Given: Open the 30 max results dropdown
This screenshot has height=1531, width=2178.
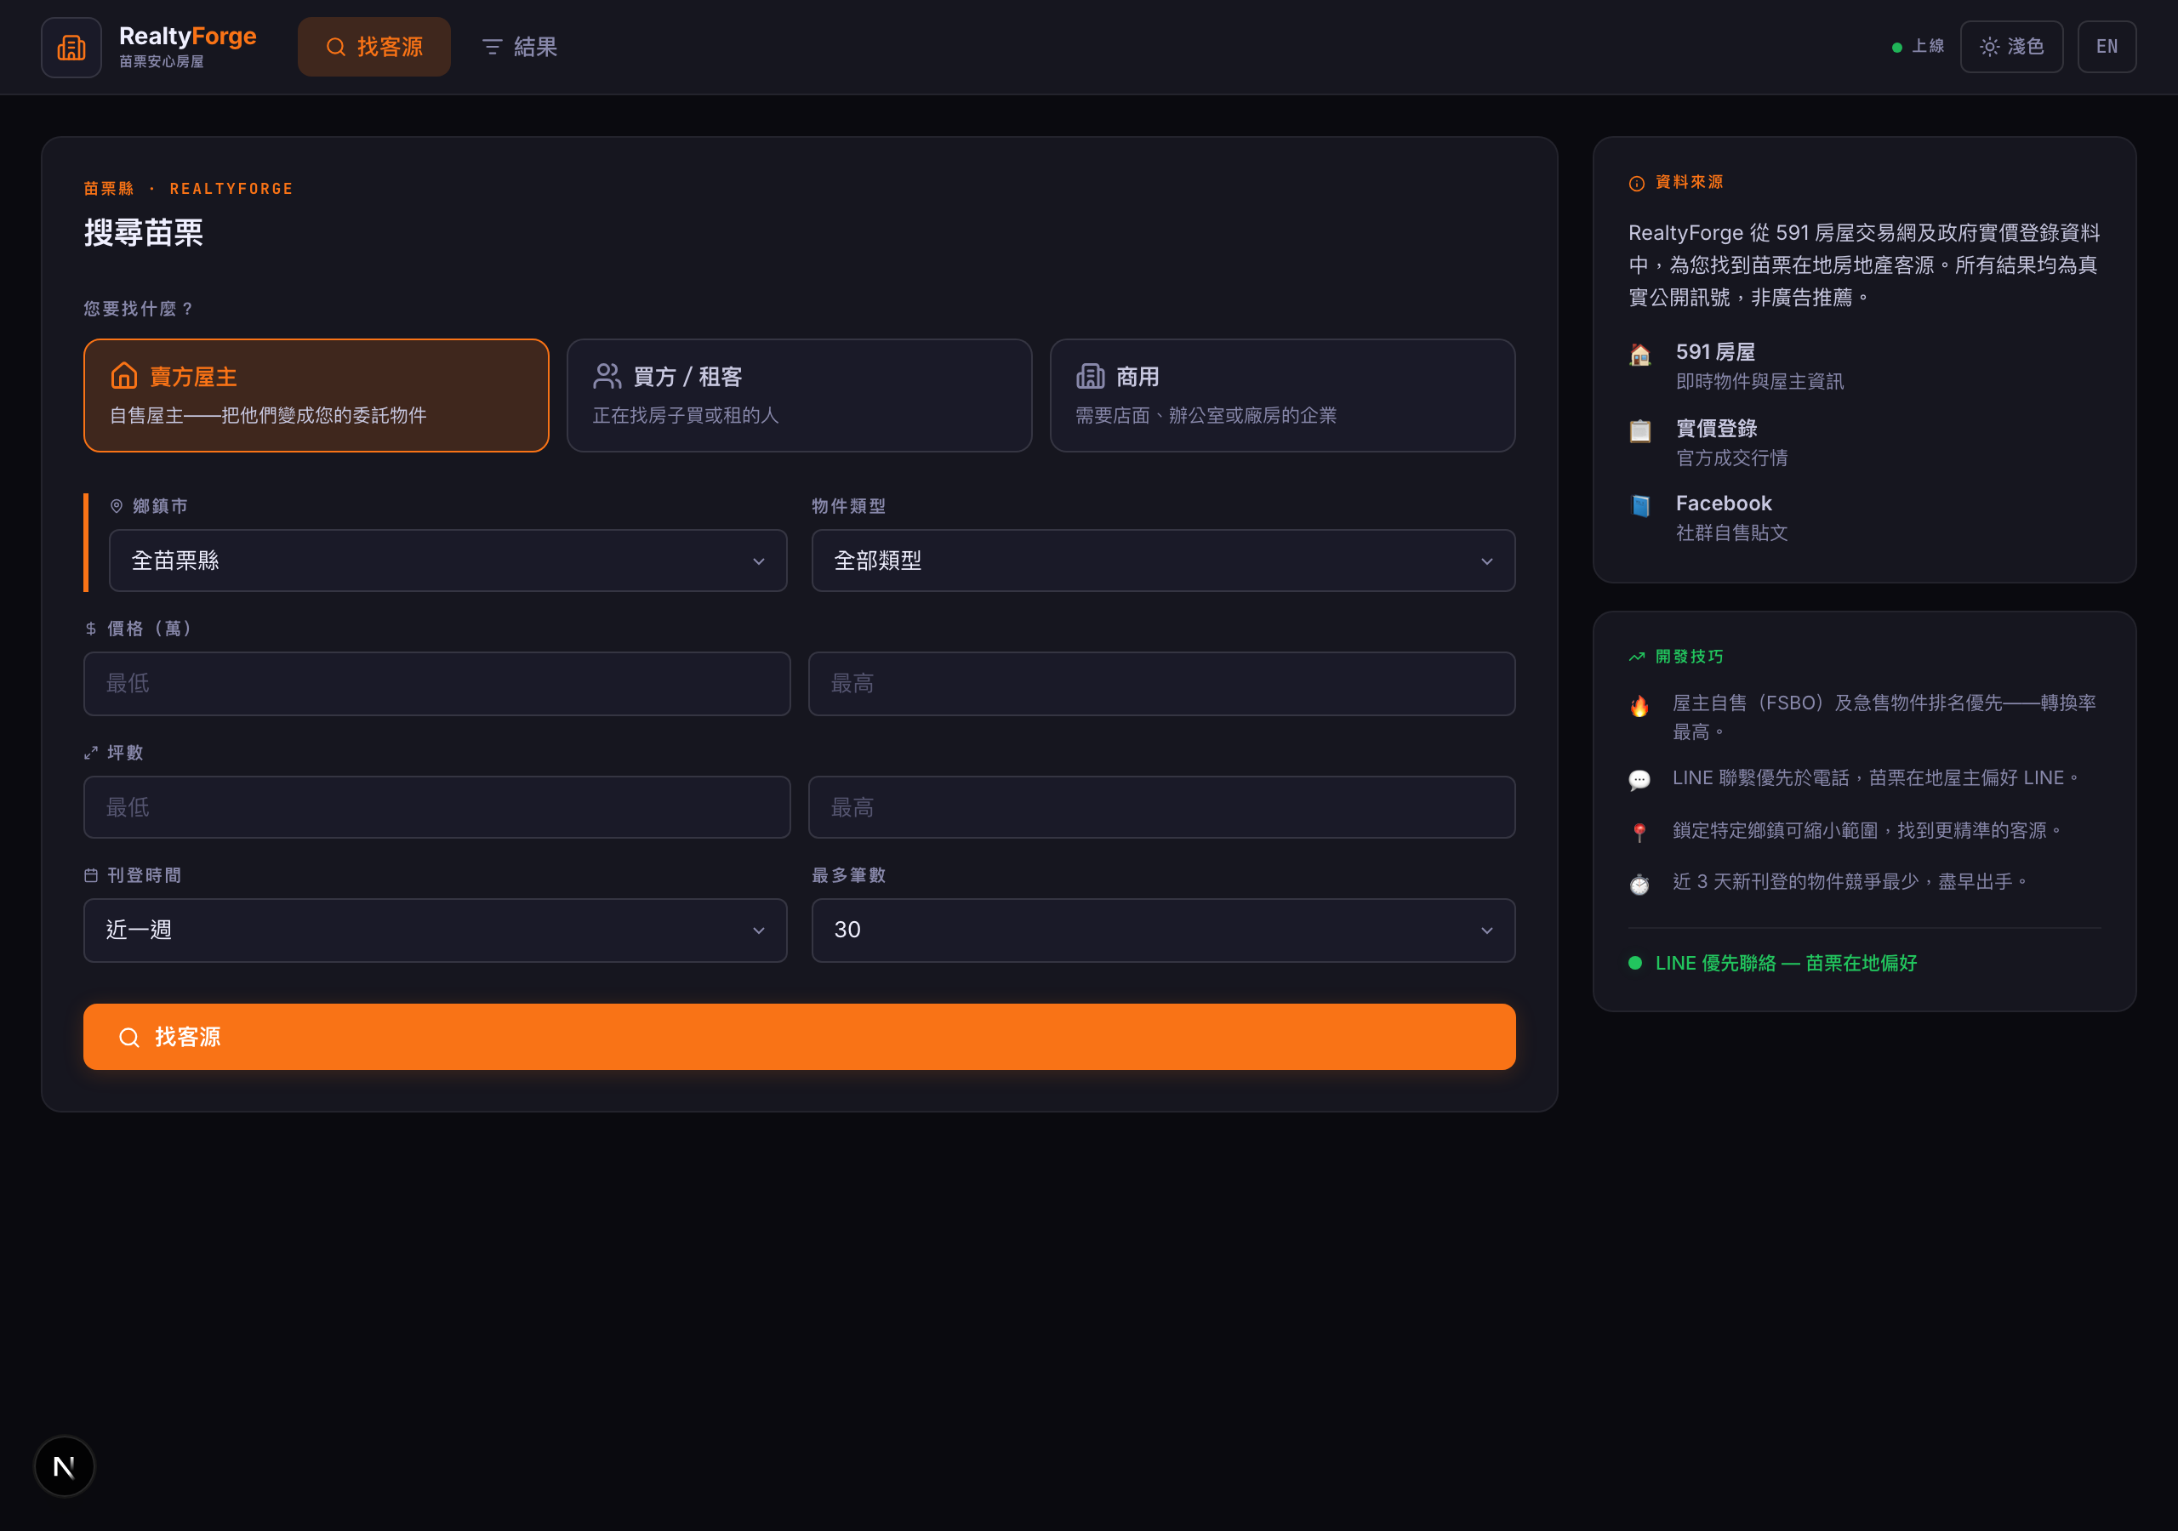Looking at the screenshot, I should point(1163,930).
